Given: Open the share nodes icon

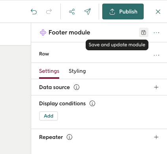Looking at the screenshot, I should click(x=72, y=11).
